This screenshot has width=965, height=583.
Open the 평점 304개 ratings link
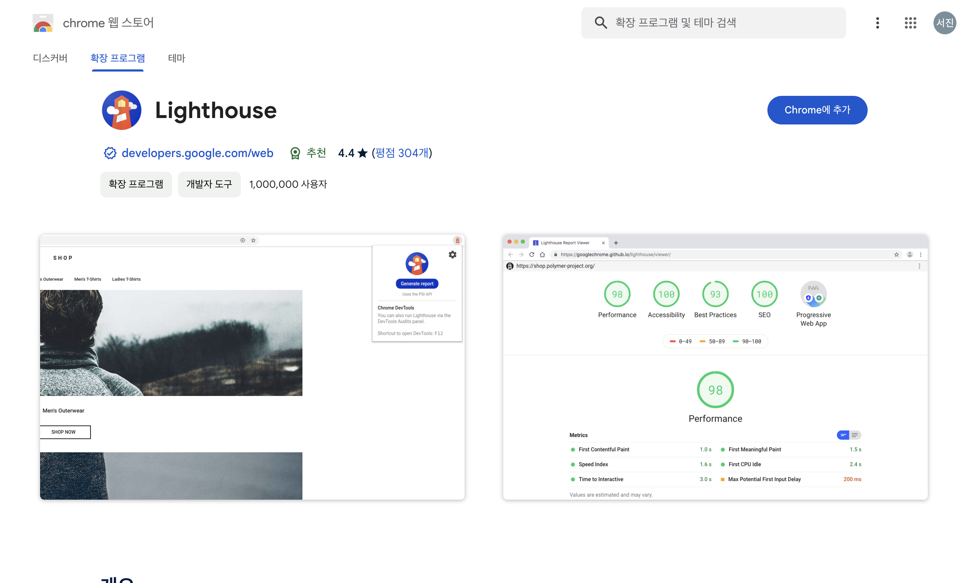click(x=402, y=153)
